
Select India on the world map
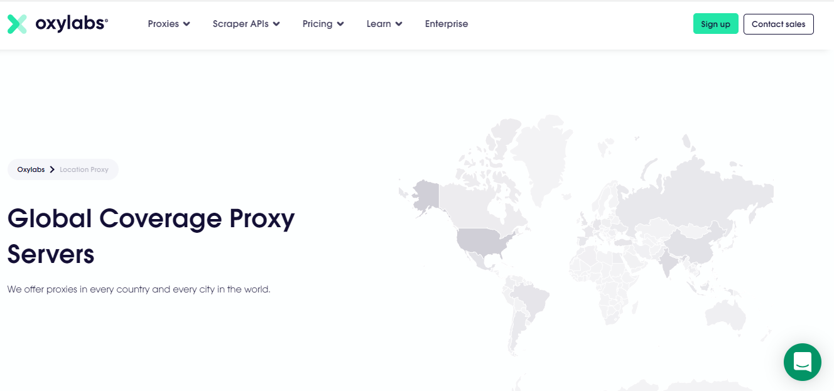tap(669, 262)
